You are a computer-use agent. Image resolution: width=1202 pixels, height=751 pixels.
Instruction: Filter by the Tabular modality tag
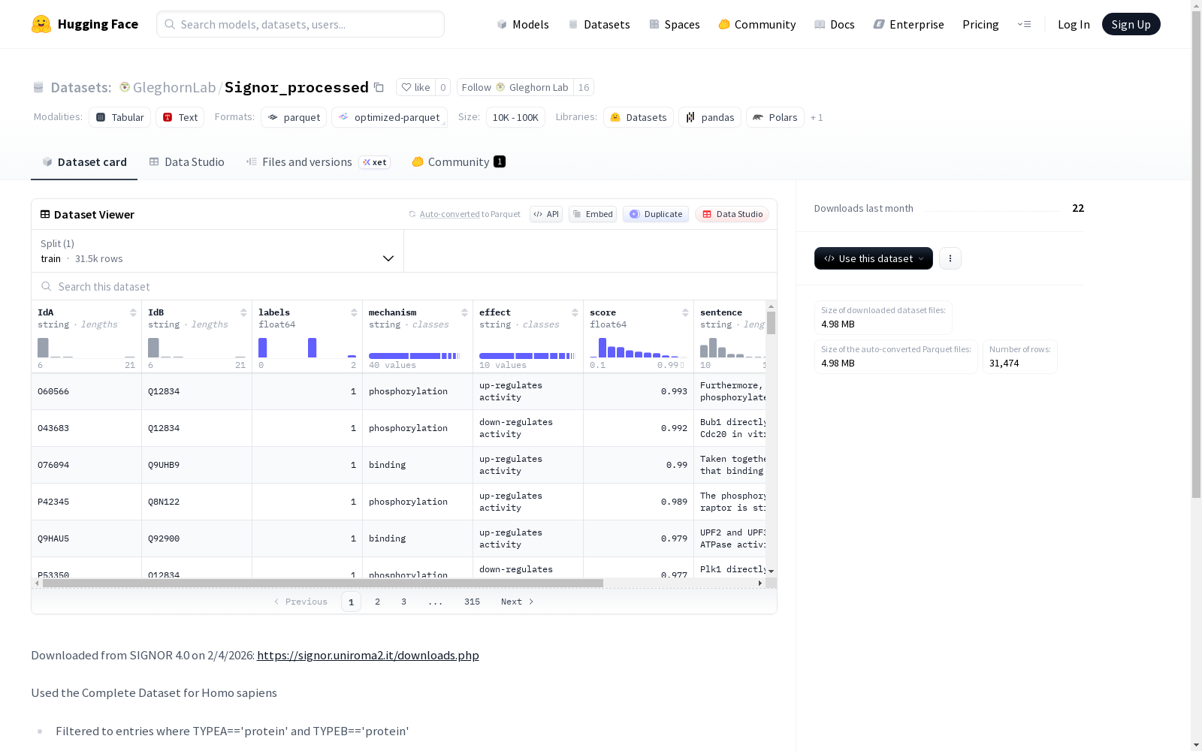coord(120,117)
